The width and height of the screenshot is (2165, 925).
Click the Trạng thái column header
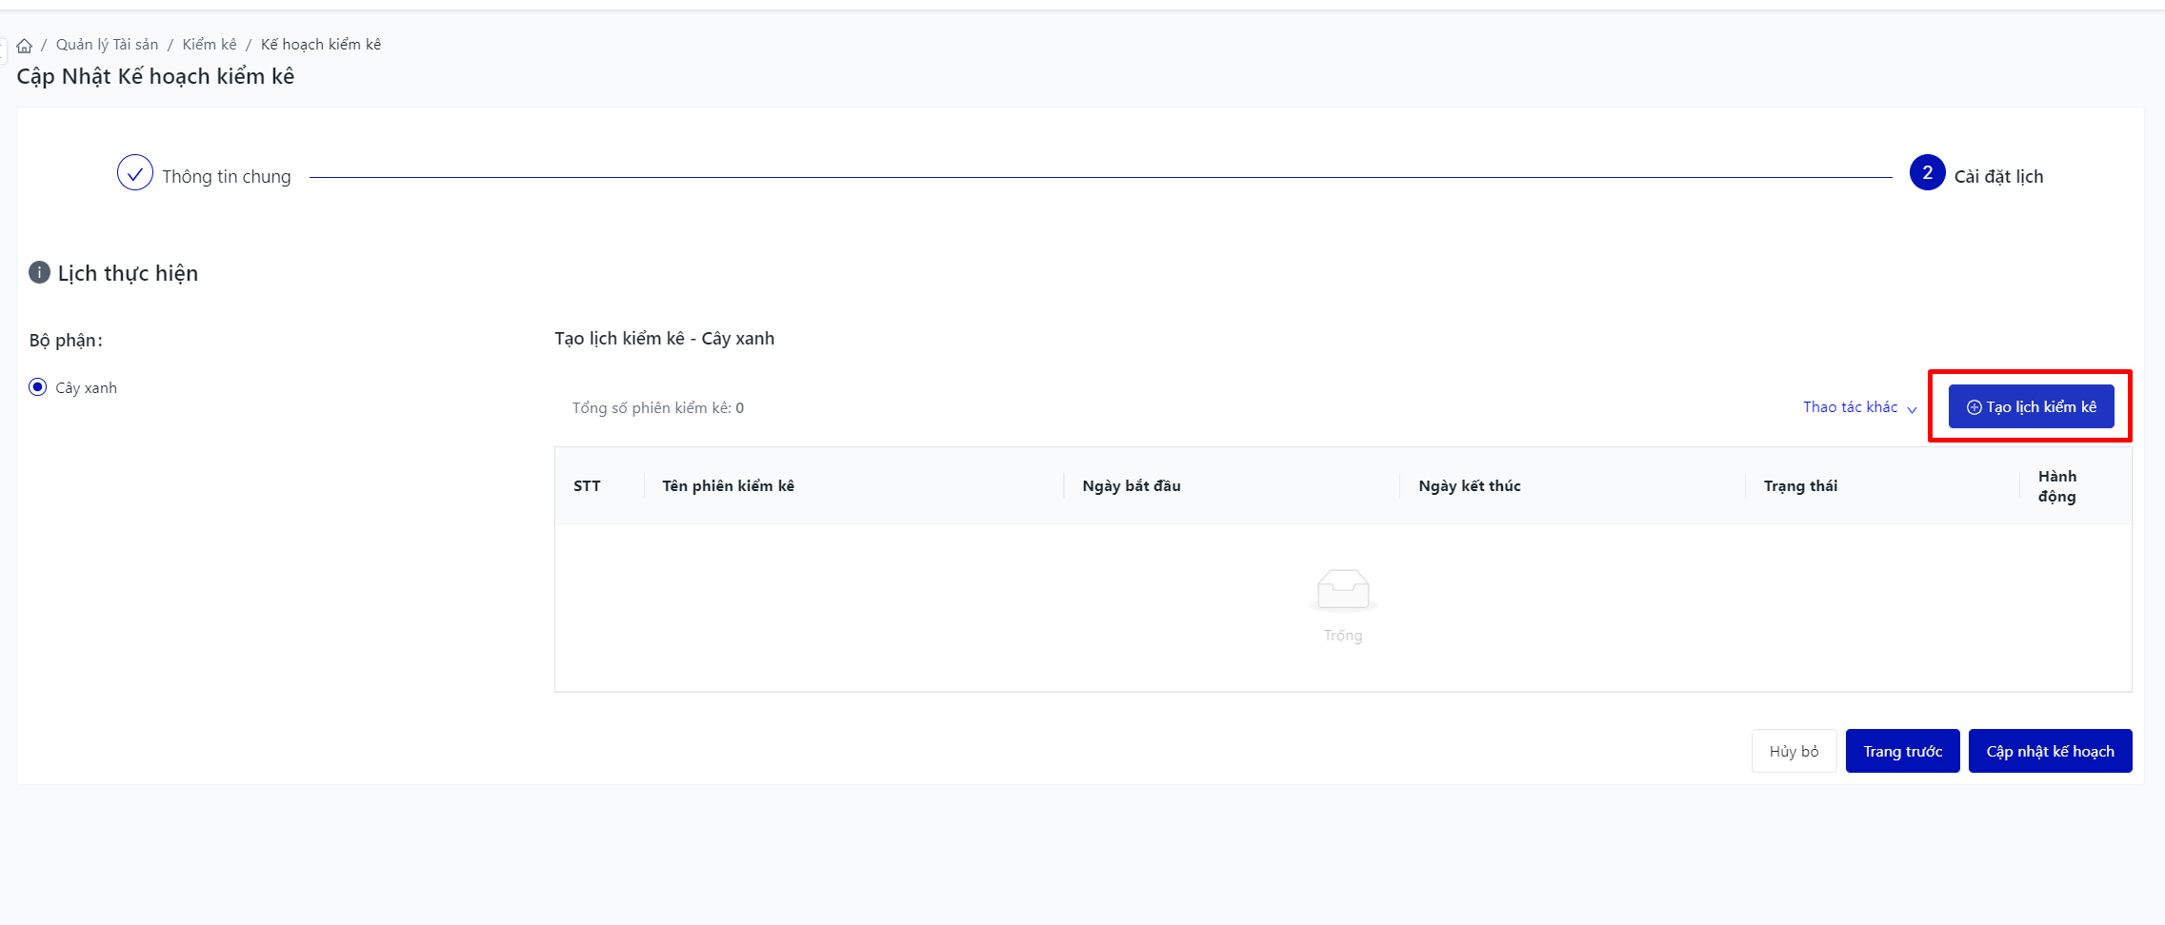(x=1800, y=486)
